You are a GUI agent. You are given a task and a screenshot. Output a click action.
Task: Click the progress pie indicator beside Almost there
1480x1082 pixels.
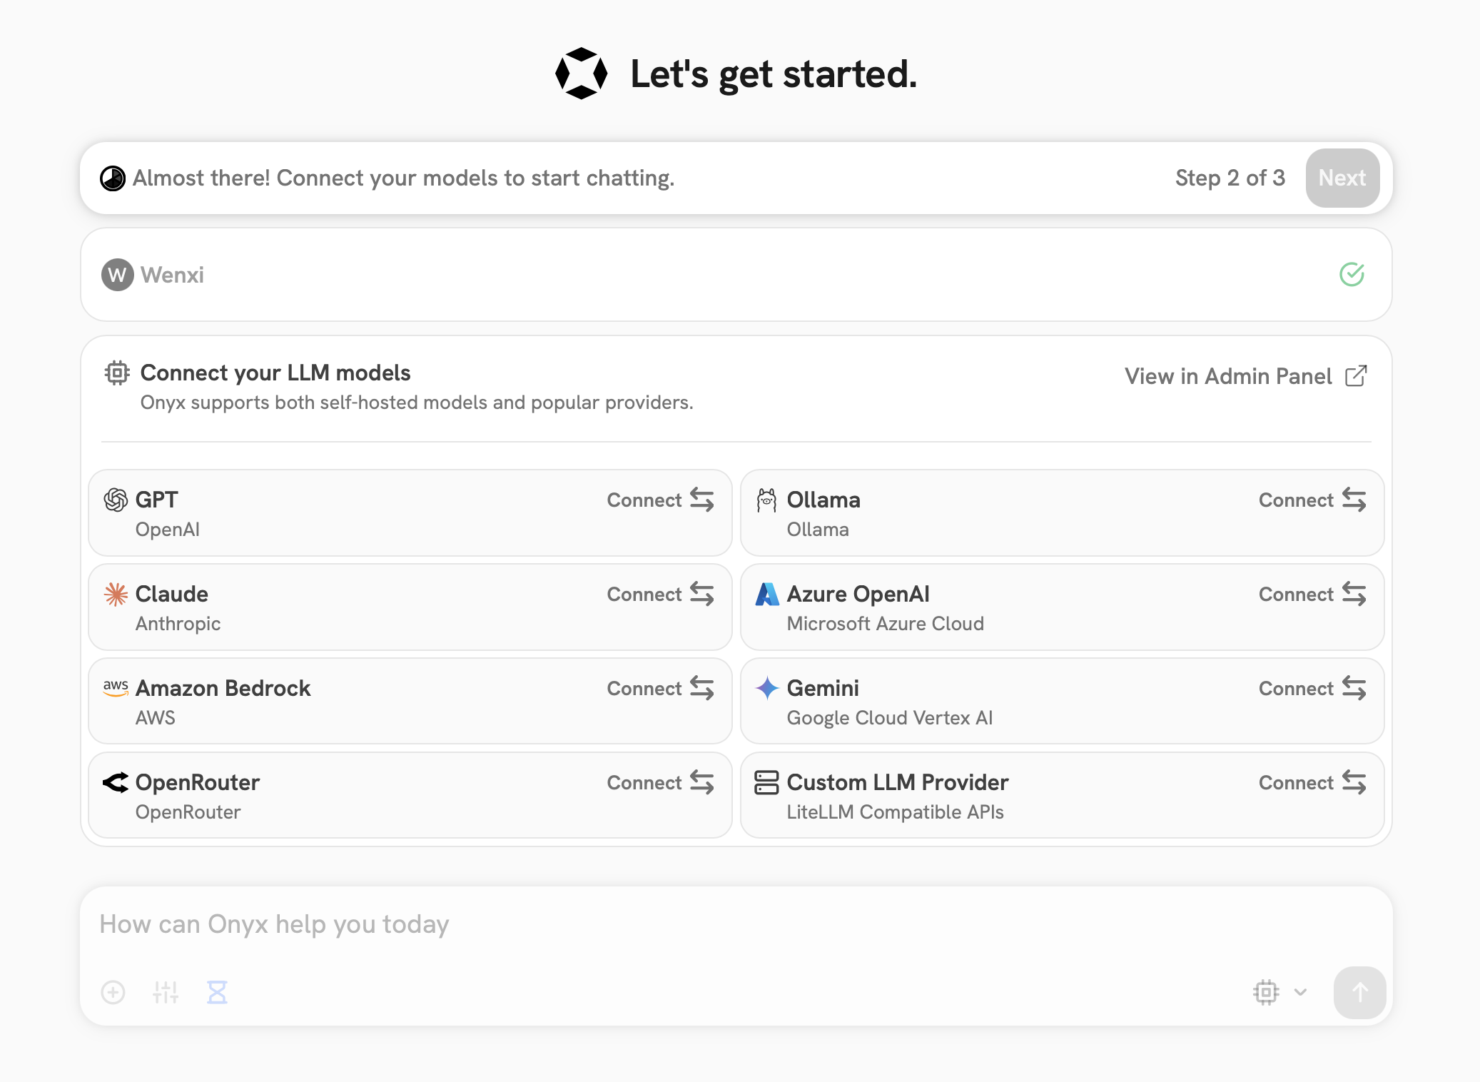113,178
